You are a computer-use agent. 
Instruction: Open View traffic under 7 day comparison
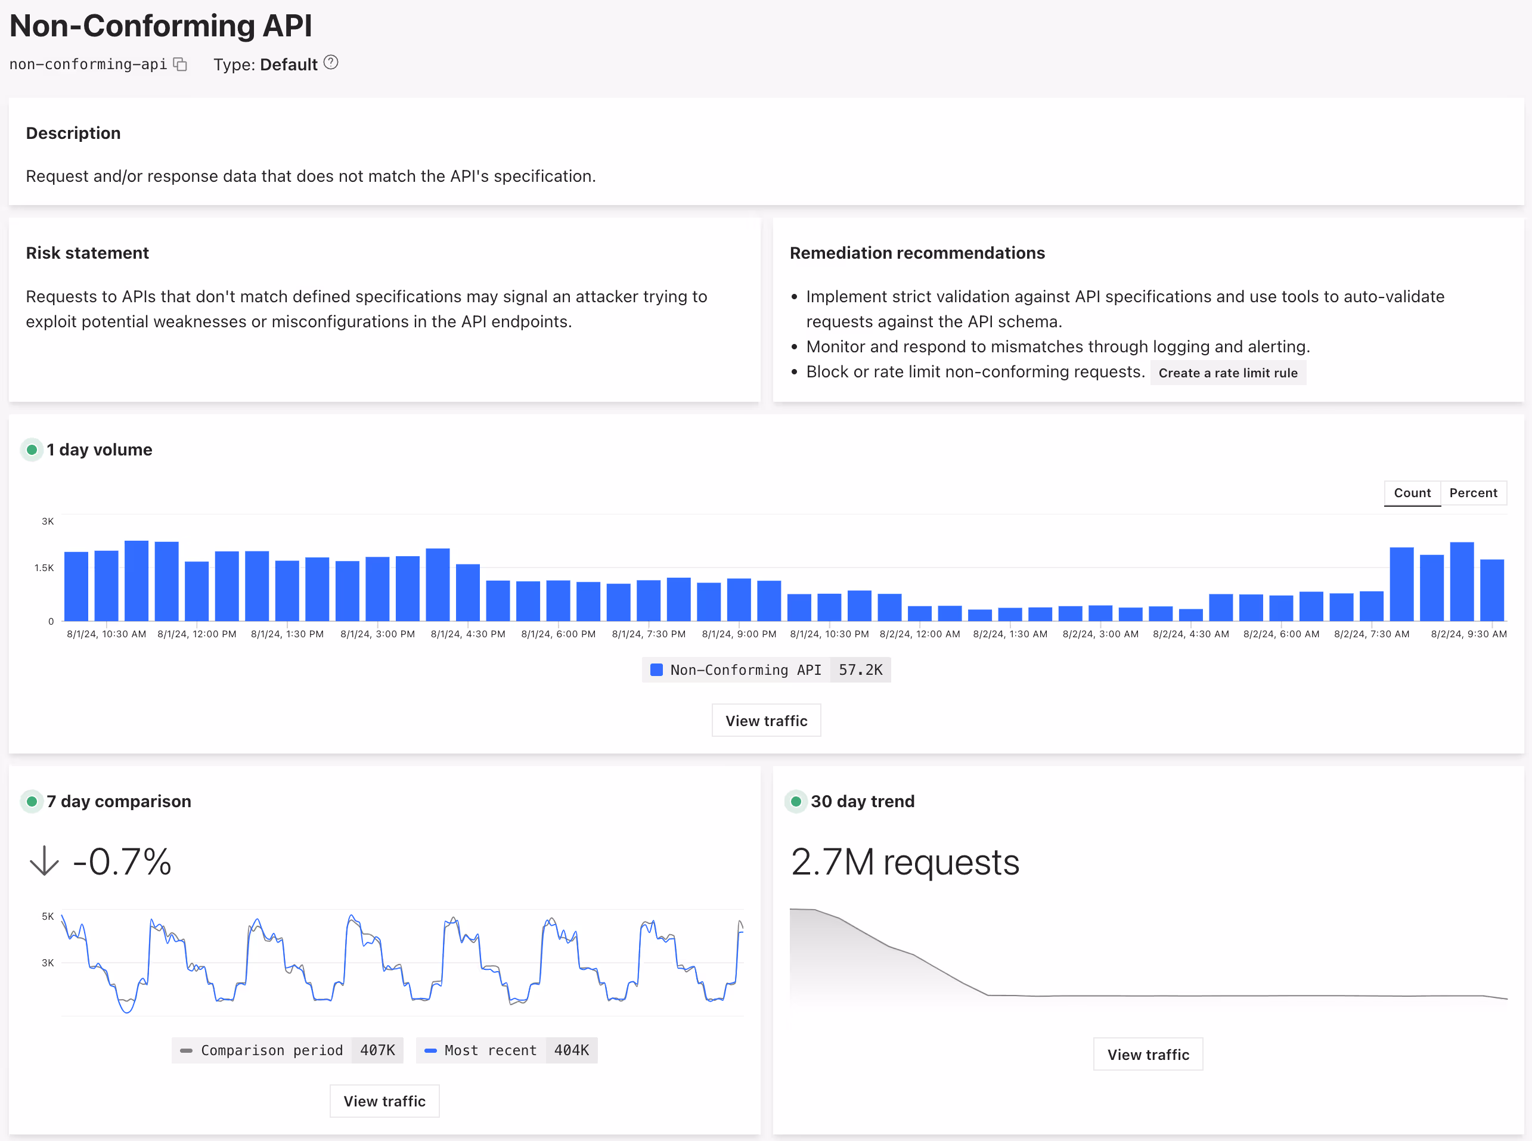384,1101
